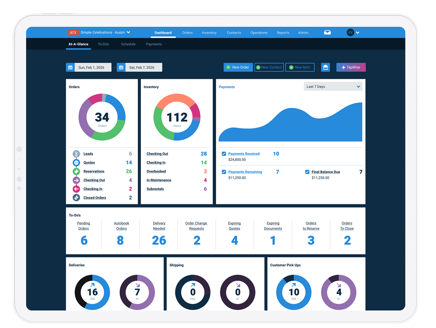
Task: Toggle the Payments Remaining checkbox
Action: tap(224, 172)
